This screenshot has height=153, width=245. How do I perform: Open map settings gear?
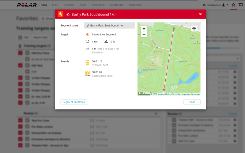tap(194, 29)
